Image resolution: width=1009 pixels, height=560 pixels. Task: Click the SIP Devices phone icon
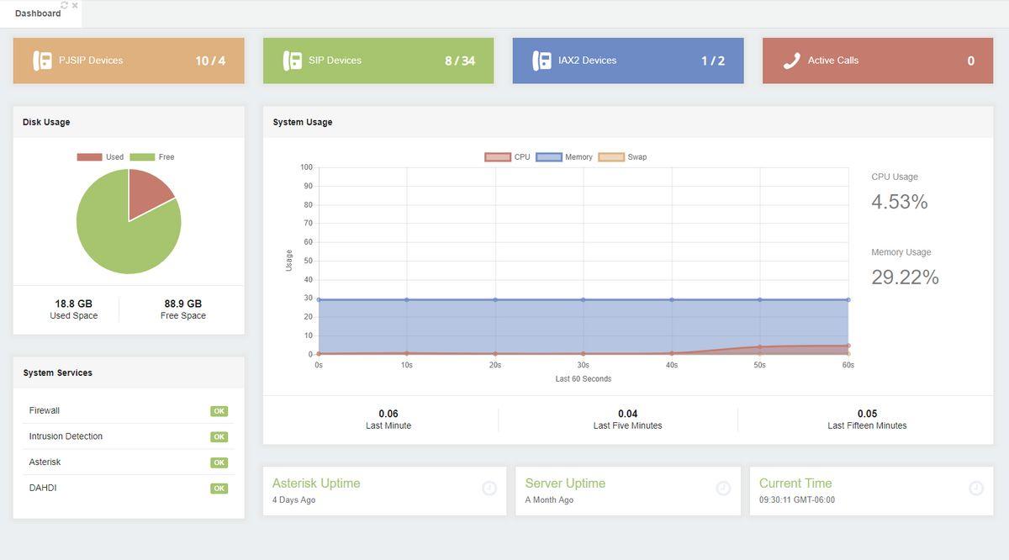pyautogui.click(x=292, y=61)
